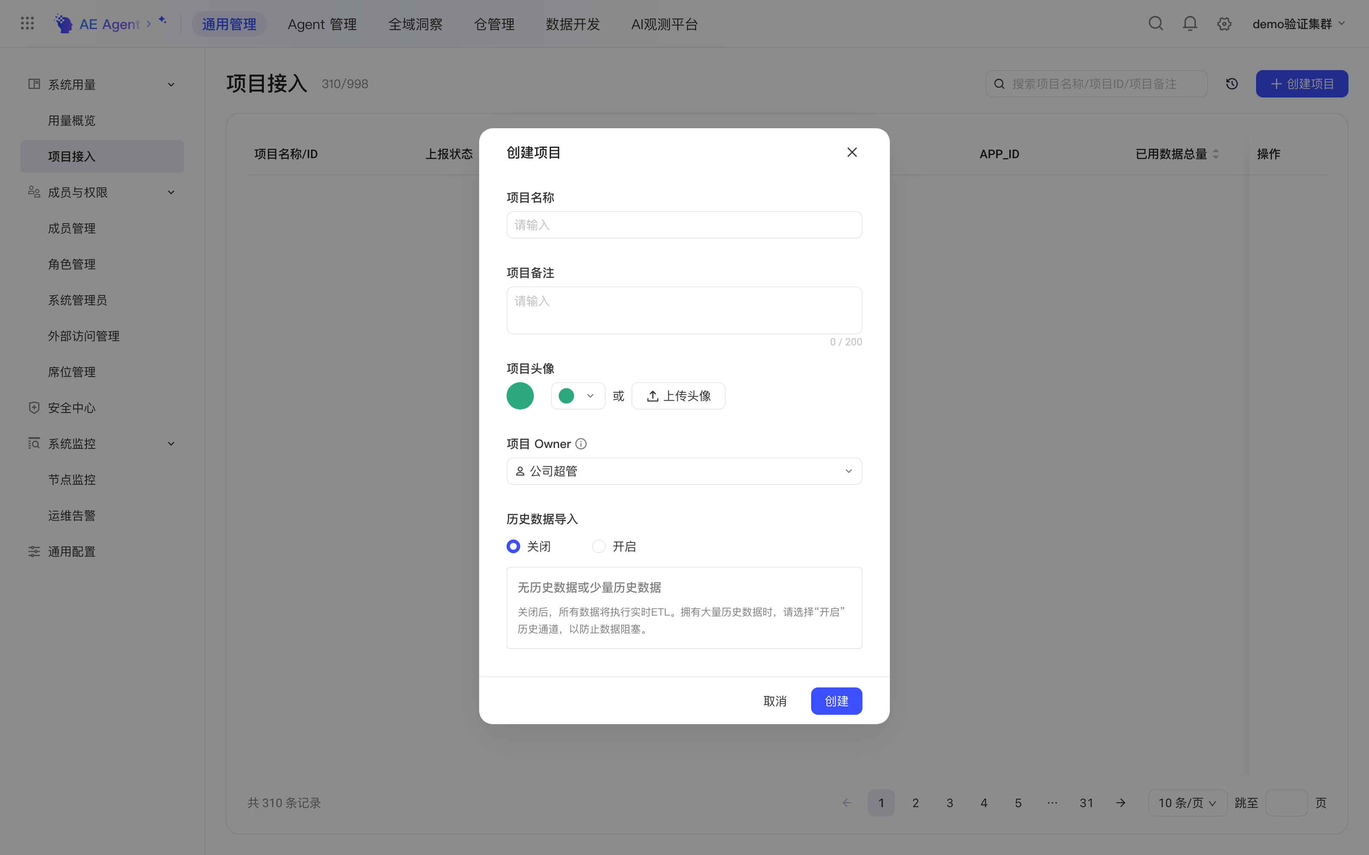Open 成员管理 in the sidebar
Viewport: 1369px width, 855px height.
pyautogui.click(x=102, y=228)
